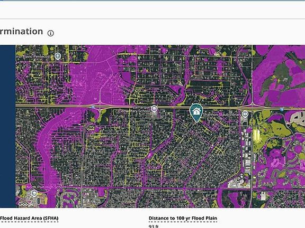Click the Lamarque Elementary School text label

pyautogui.click(x=134, y=109)
